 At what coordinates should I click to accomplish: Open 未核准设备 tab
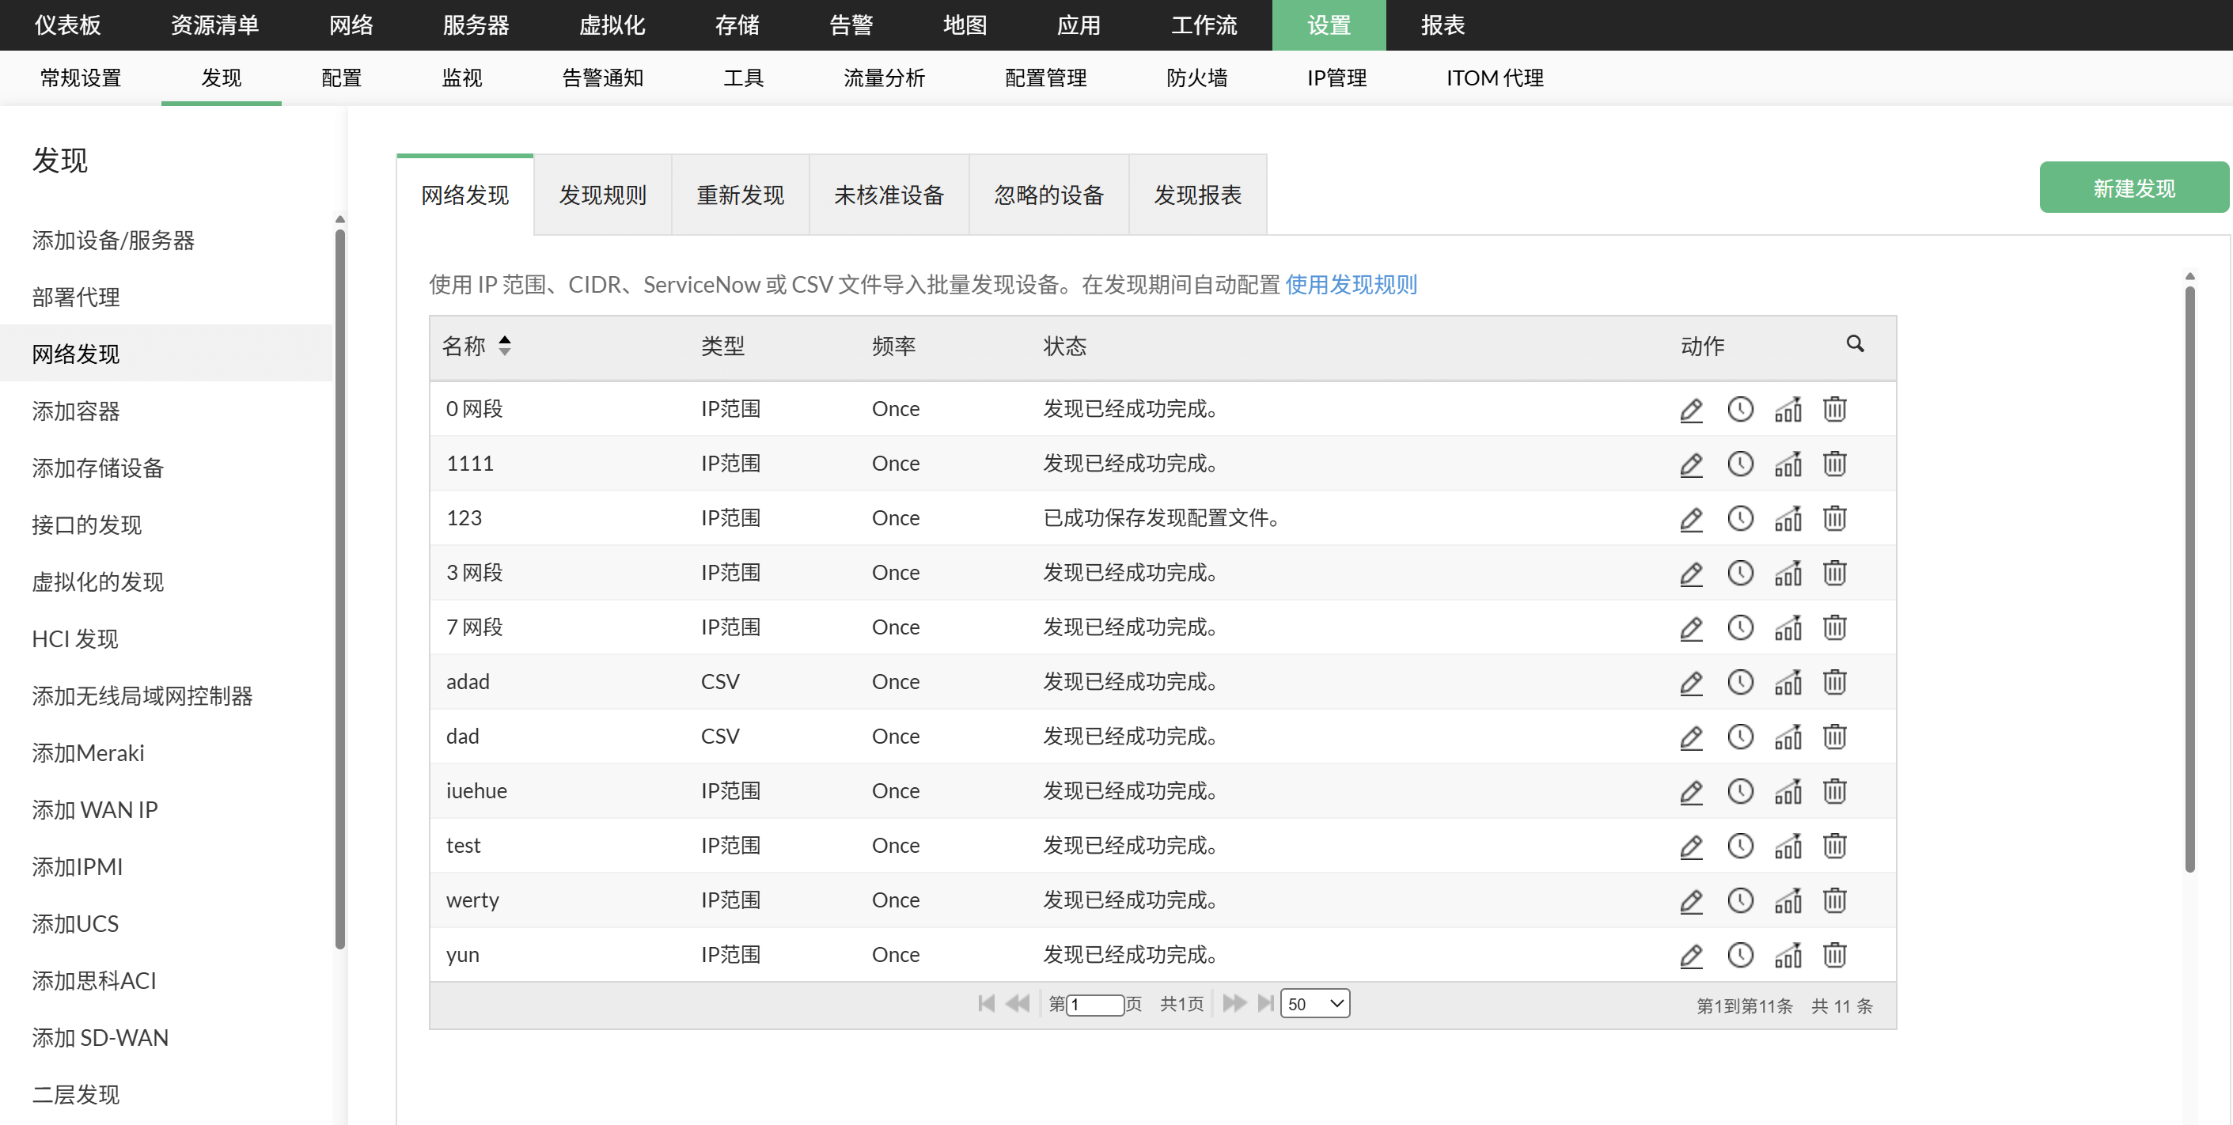[889, 195]
